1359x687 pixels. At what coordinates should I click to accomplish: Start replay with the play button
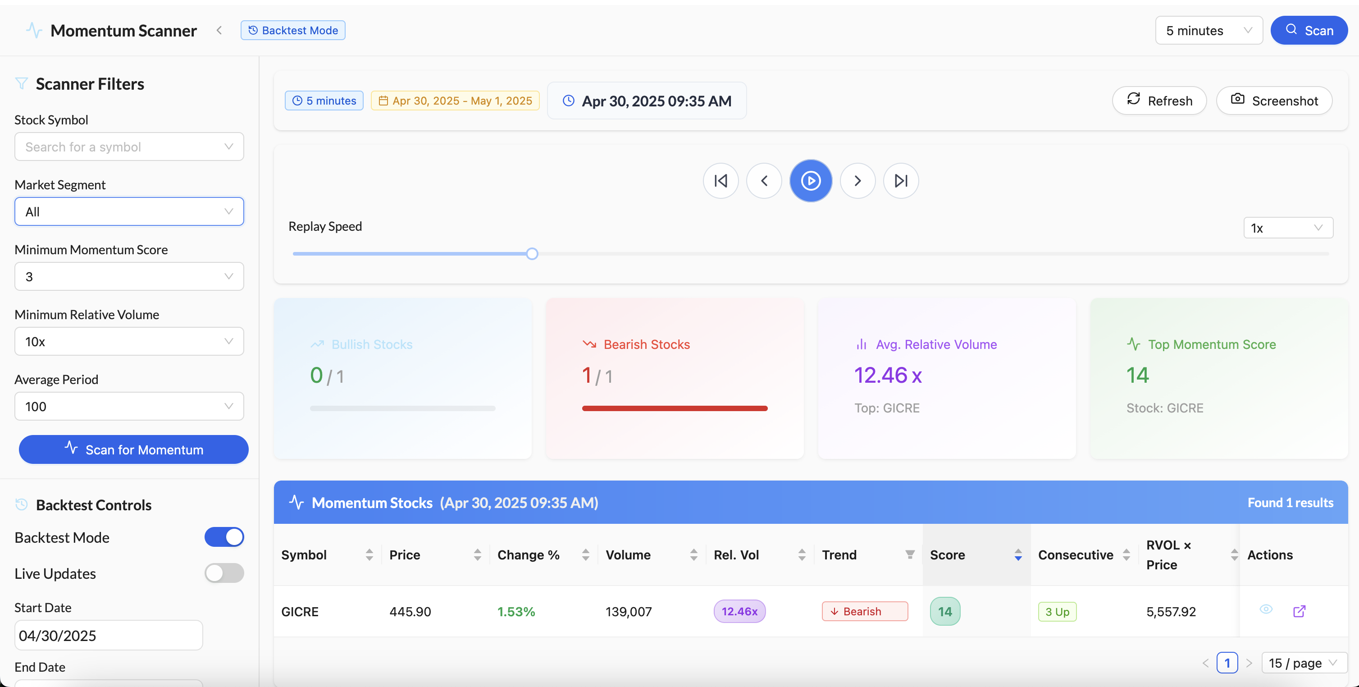811,181
